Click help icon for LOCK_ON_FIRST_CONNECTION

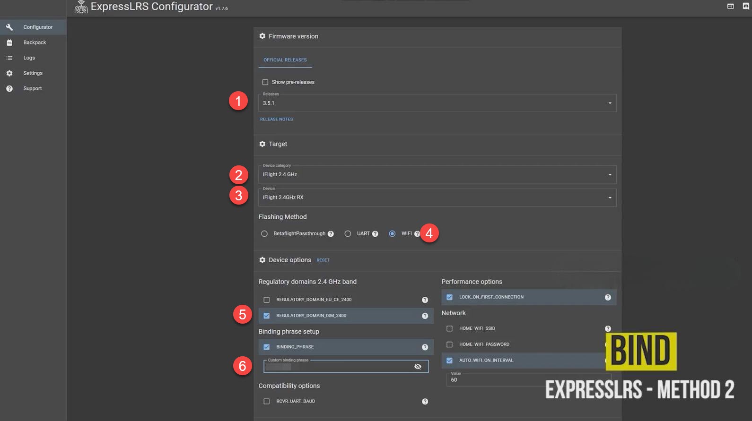point(608,297)
